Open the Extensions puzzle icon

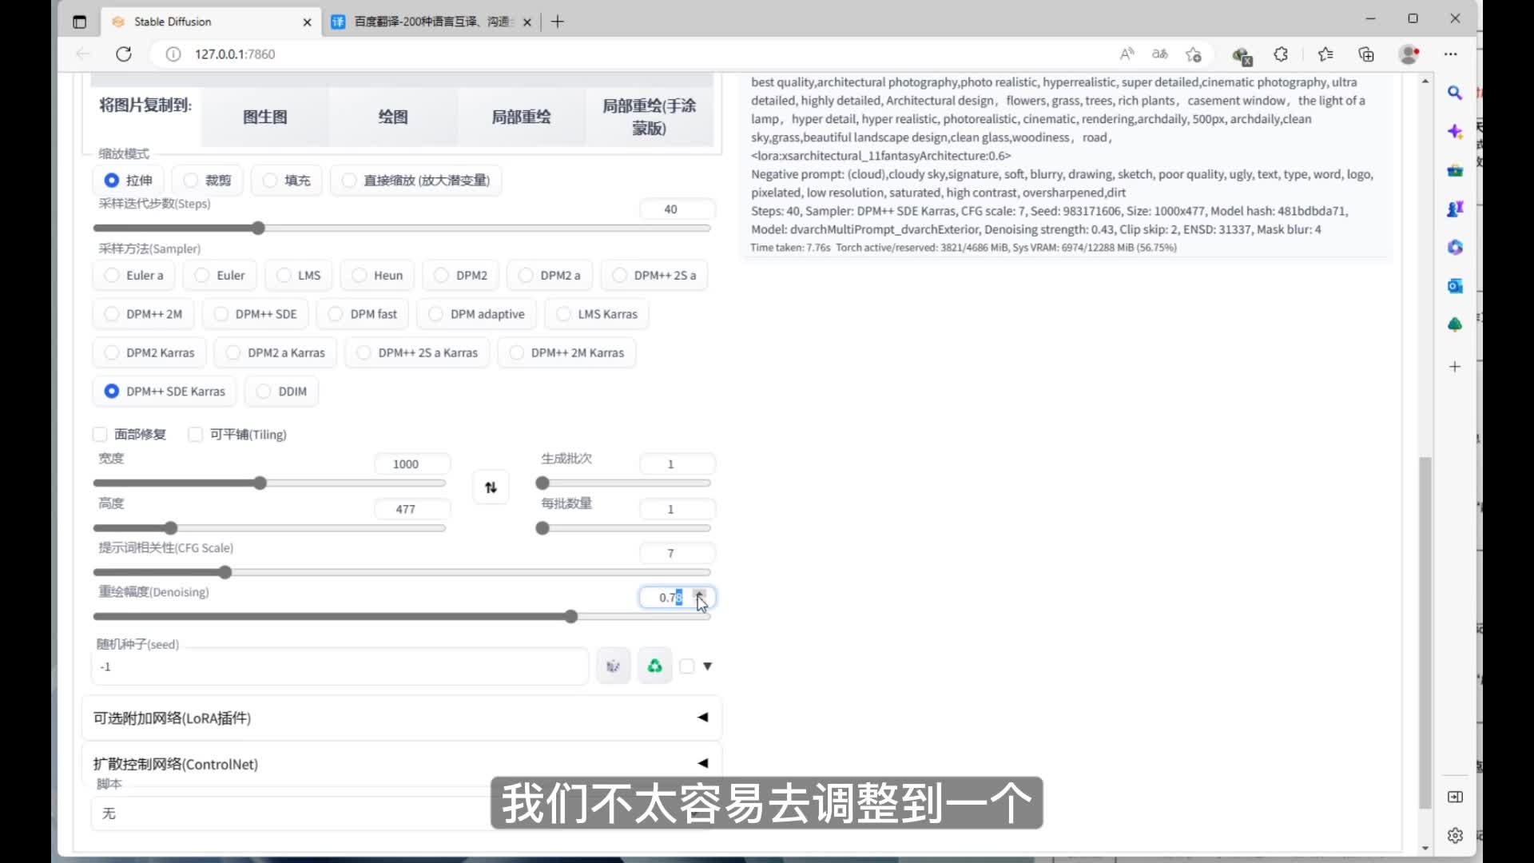tap(1281, 54)
